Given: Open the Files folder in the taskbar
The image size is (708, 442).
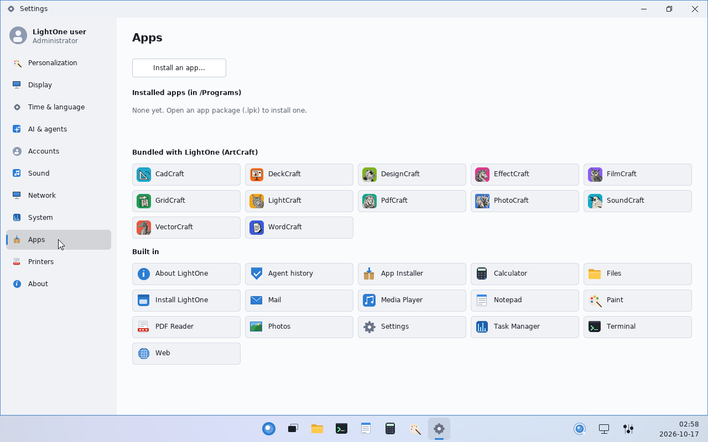Looking at the screenshot, I should [317, 429].
